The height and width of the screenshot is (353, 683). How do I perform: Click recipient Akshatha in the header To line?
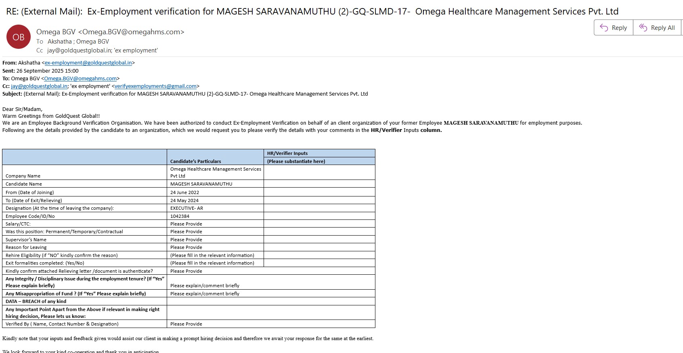pos(60,42)
